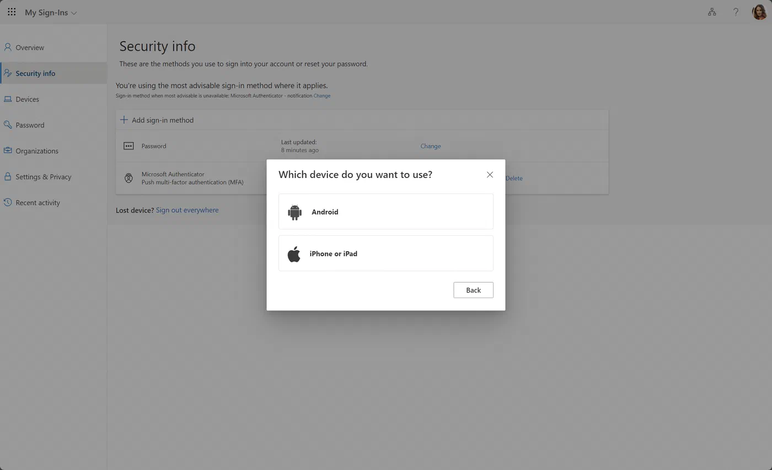Screen dimensions: 772x470
Task: Go to Overview in sidebar
Action: tap(53, 47)
